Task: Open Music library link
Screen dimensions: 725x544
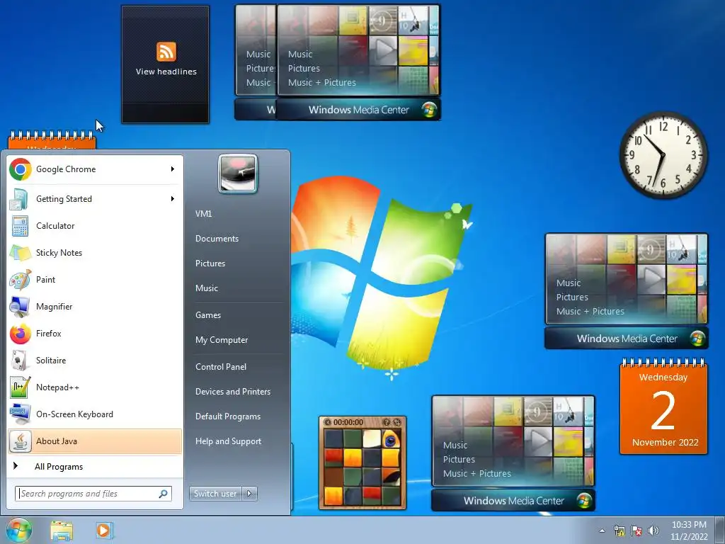Action: [x=207, y=288]
